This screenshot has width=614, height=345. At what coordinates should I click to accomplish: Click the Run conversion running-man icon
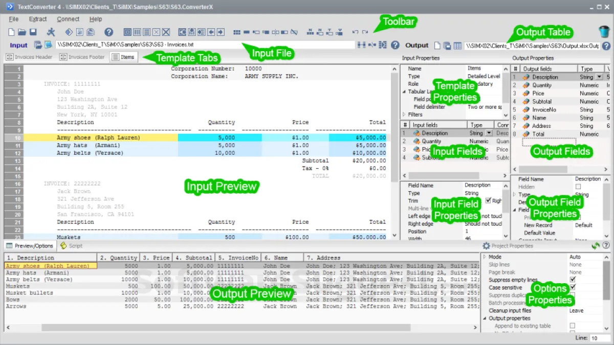pos(51,32)
